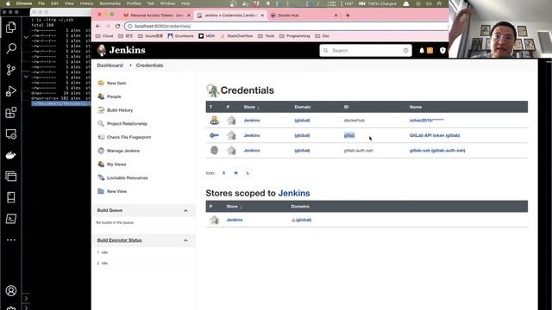Open Programming bookmarks folder
The width and height of the screenshot is (552, 310).
(x=295, y=36)
